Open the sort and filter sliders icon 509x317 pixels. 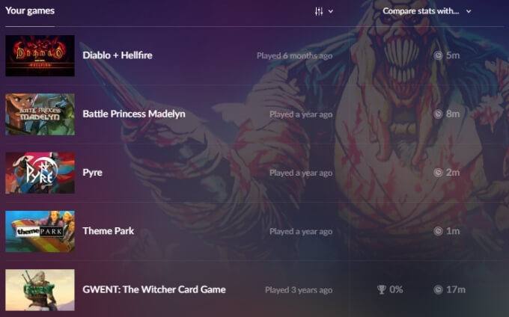(319, 12)
